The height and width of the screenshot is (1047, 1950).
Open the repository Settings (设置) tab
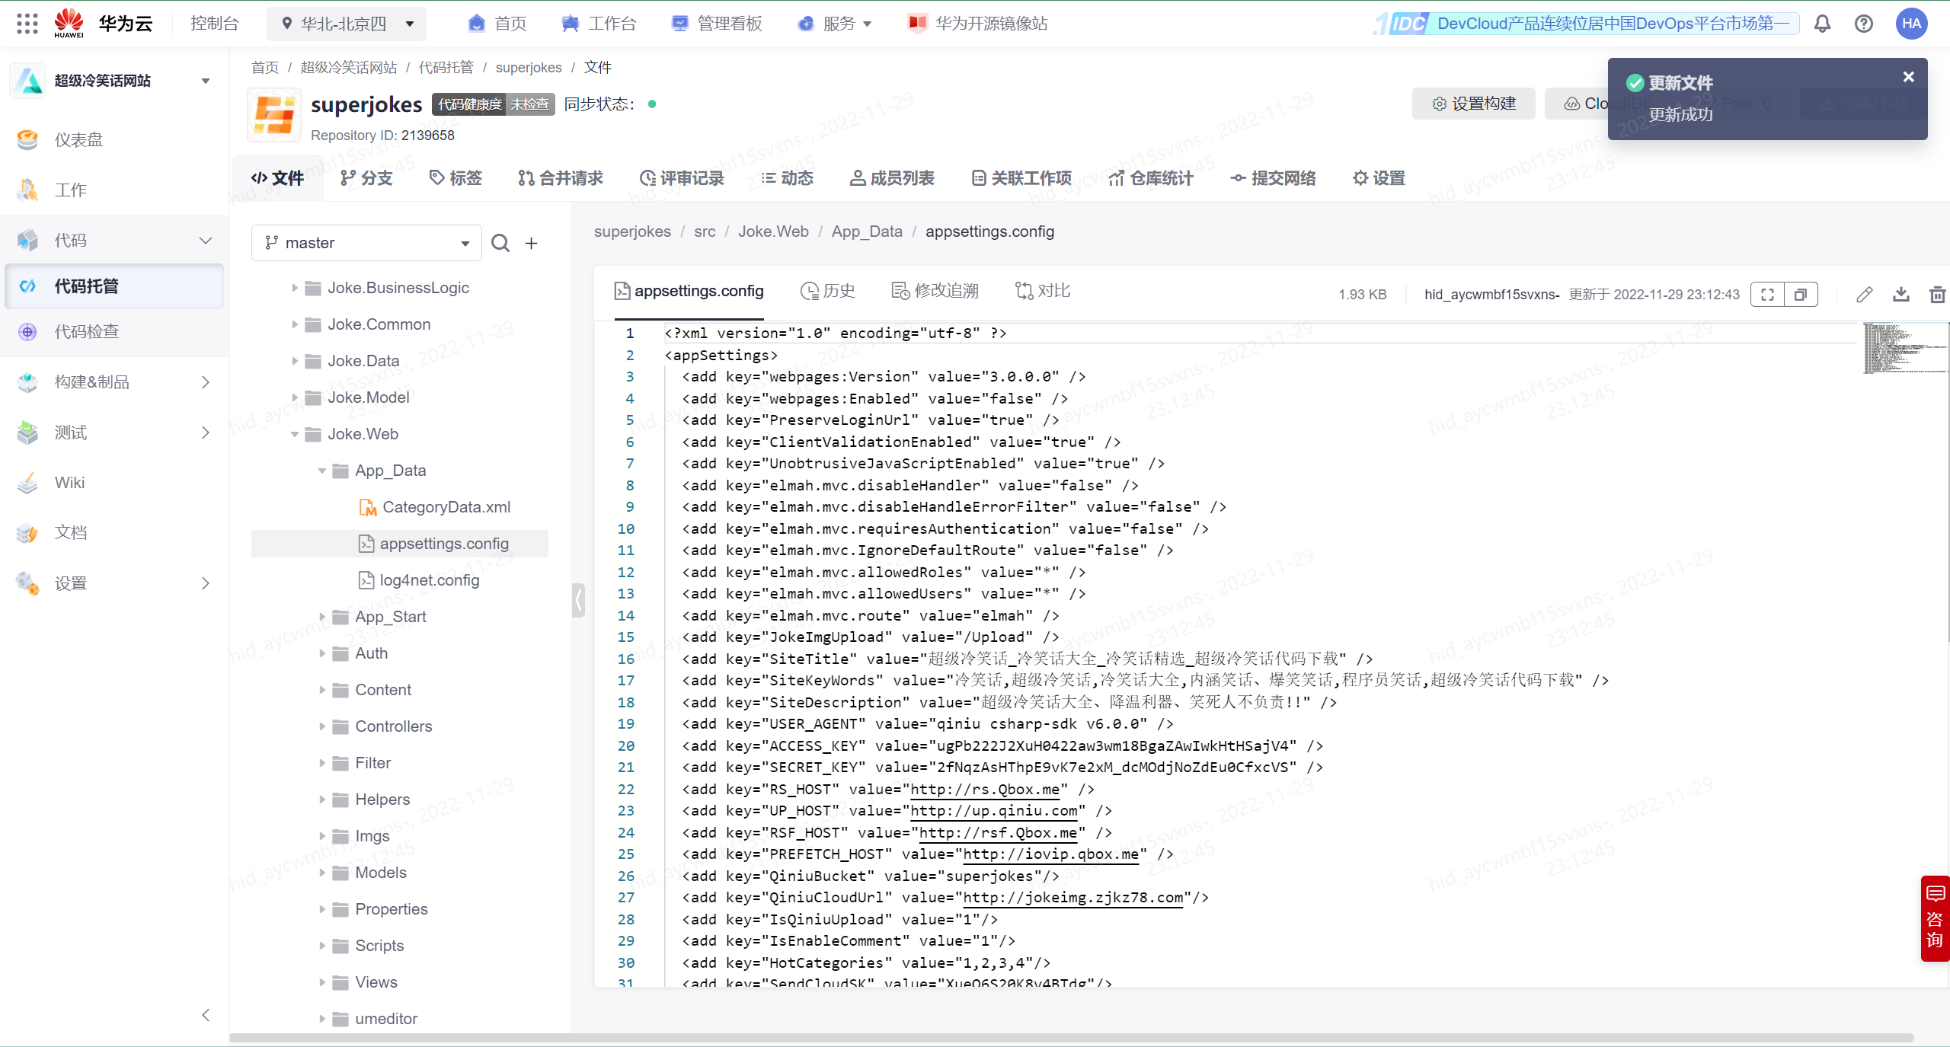coord(1379,178)
